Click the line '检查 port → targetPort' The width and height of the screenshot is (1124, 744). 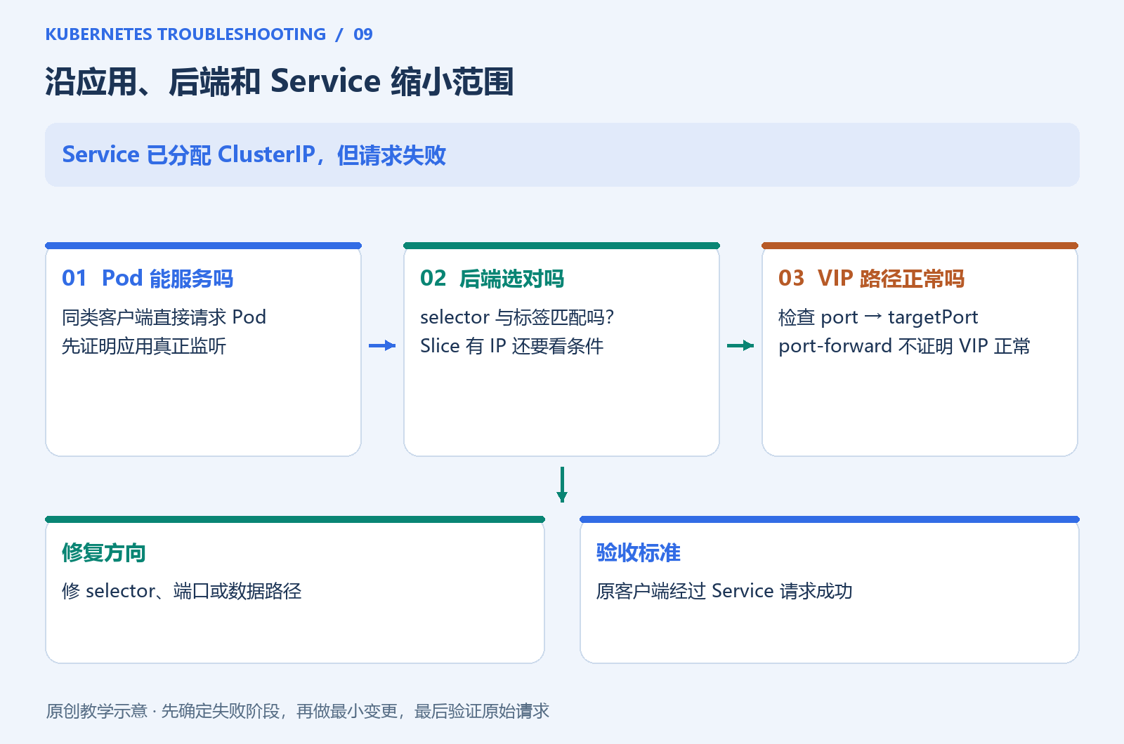[x=878, y=317]
